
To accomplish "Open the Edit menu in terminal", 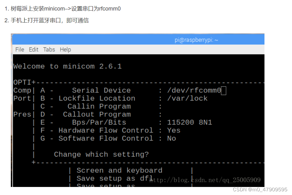I will [33, 50].
